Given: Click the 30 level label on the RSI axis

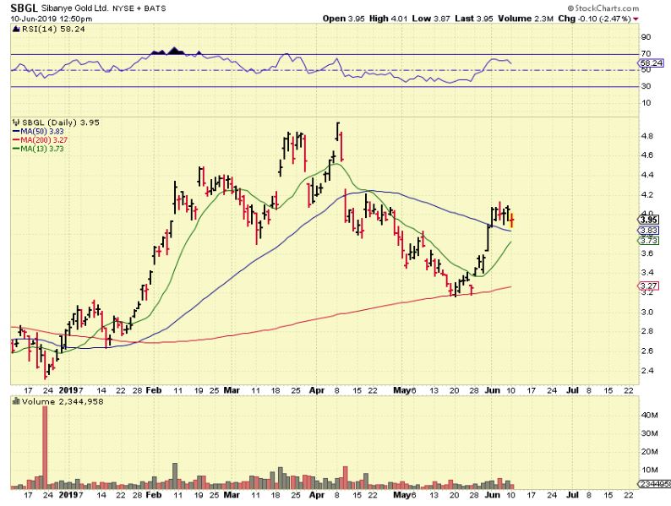Looking at the screenshot, I should 646,86.
